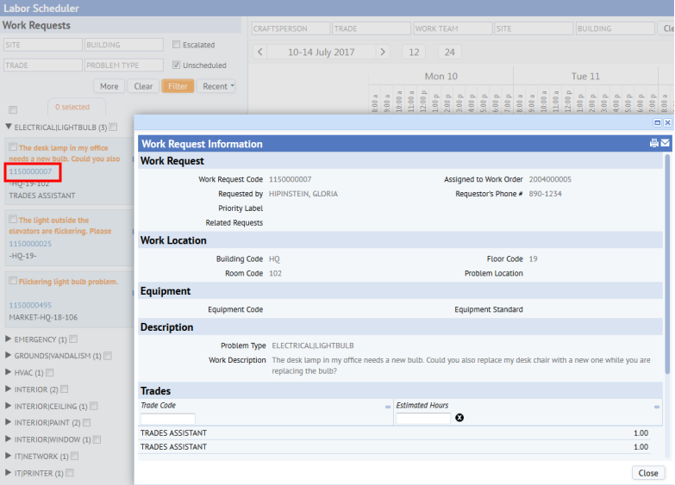Viewport: 675px width, 485px height.
Task: Switch to 12 hour view
Action: (414, 53)
